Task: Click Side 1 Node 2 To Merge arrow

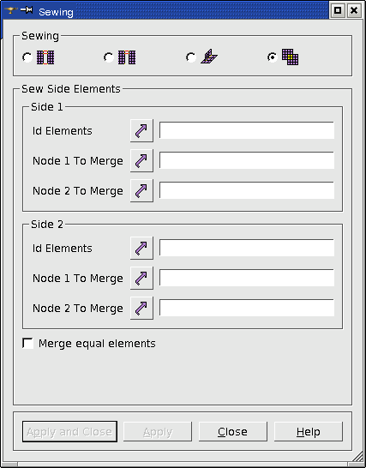Action: (x=141, y=191)
